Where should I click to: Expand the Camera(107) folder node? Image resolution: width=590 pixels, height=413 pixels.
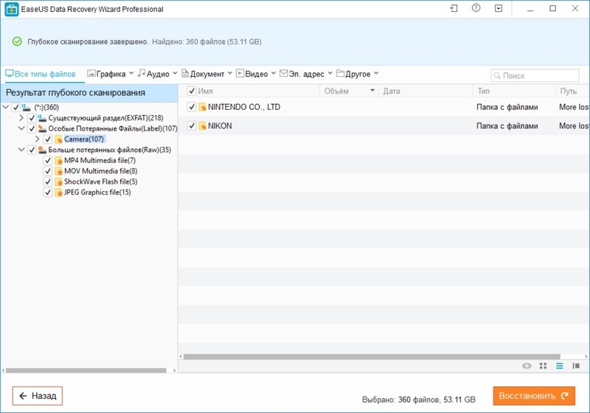(38, 139)
